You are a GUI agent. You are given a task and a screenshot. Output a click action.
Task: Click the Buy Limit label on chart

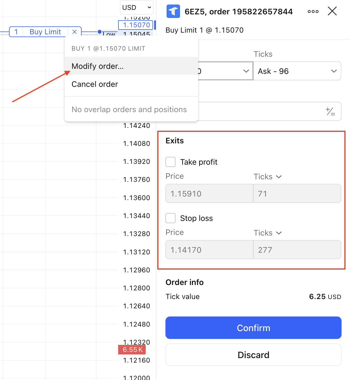[x=45, y=32]
